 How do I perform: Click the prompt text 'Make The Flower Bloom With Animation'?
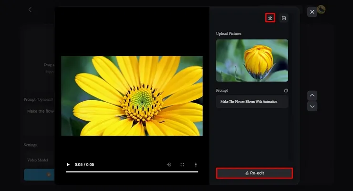pyautogui.click(x=249, y=101)
